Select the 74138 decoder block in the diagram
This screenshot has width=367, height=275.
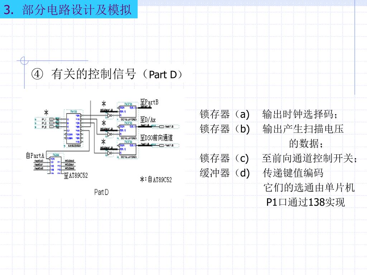[73, 129]
